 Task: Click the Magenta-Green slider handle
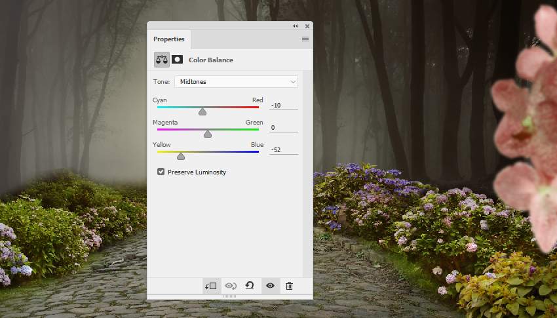coord(208,134)
